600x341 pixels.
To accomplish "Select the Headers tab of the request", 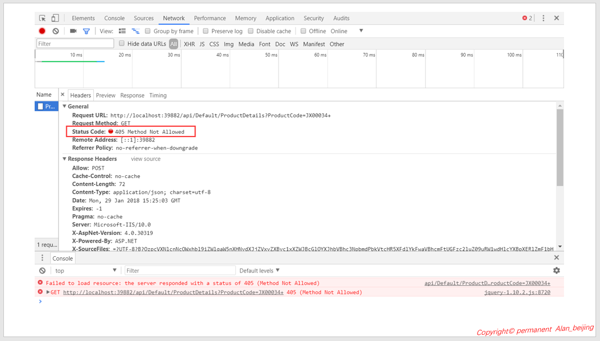I will [80, 96].
